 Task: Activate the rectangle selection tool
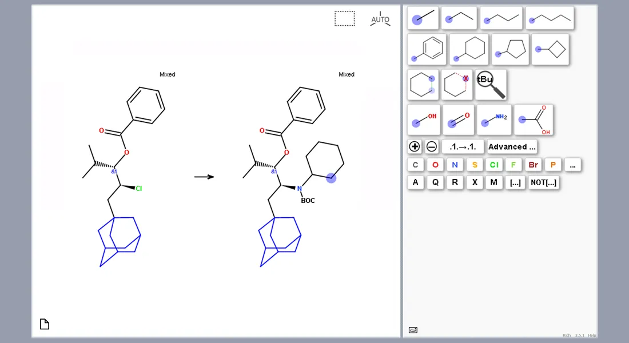point(344,18)
